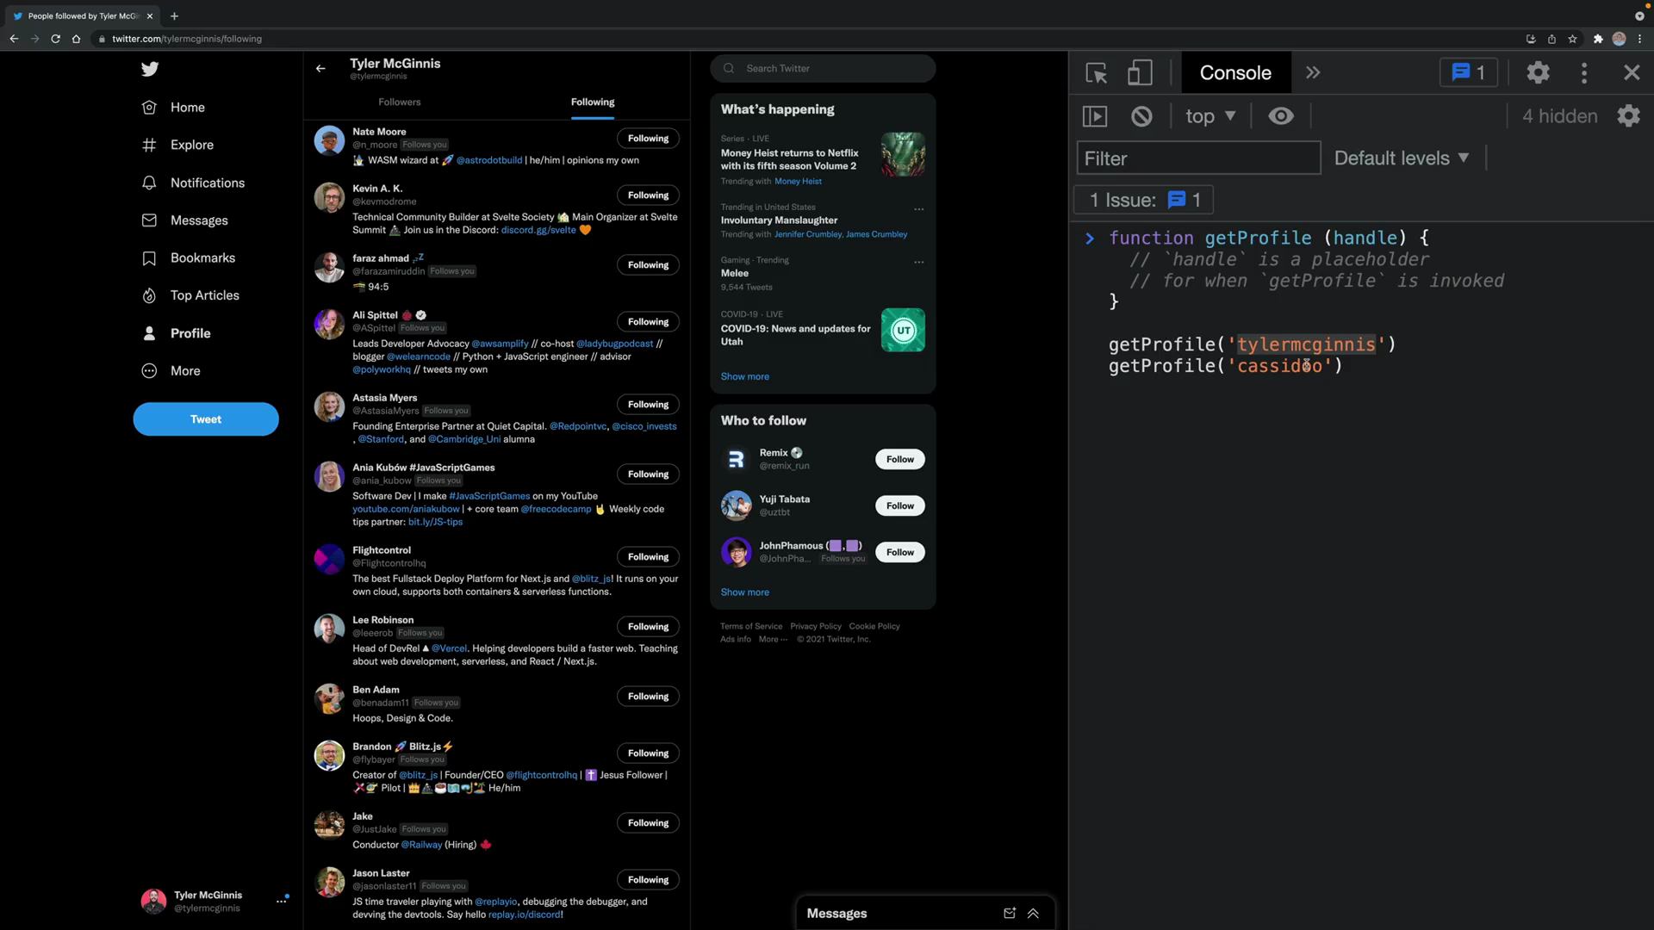This screenshot has width=1654, height=930.
Task: Activate DevTools inspect element tool
Action: 1096,73
